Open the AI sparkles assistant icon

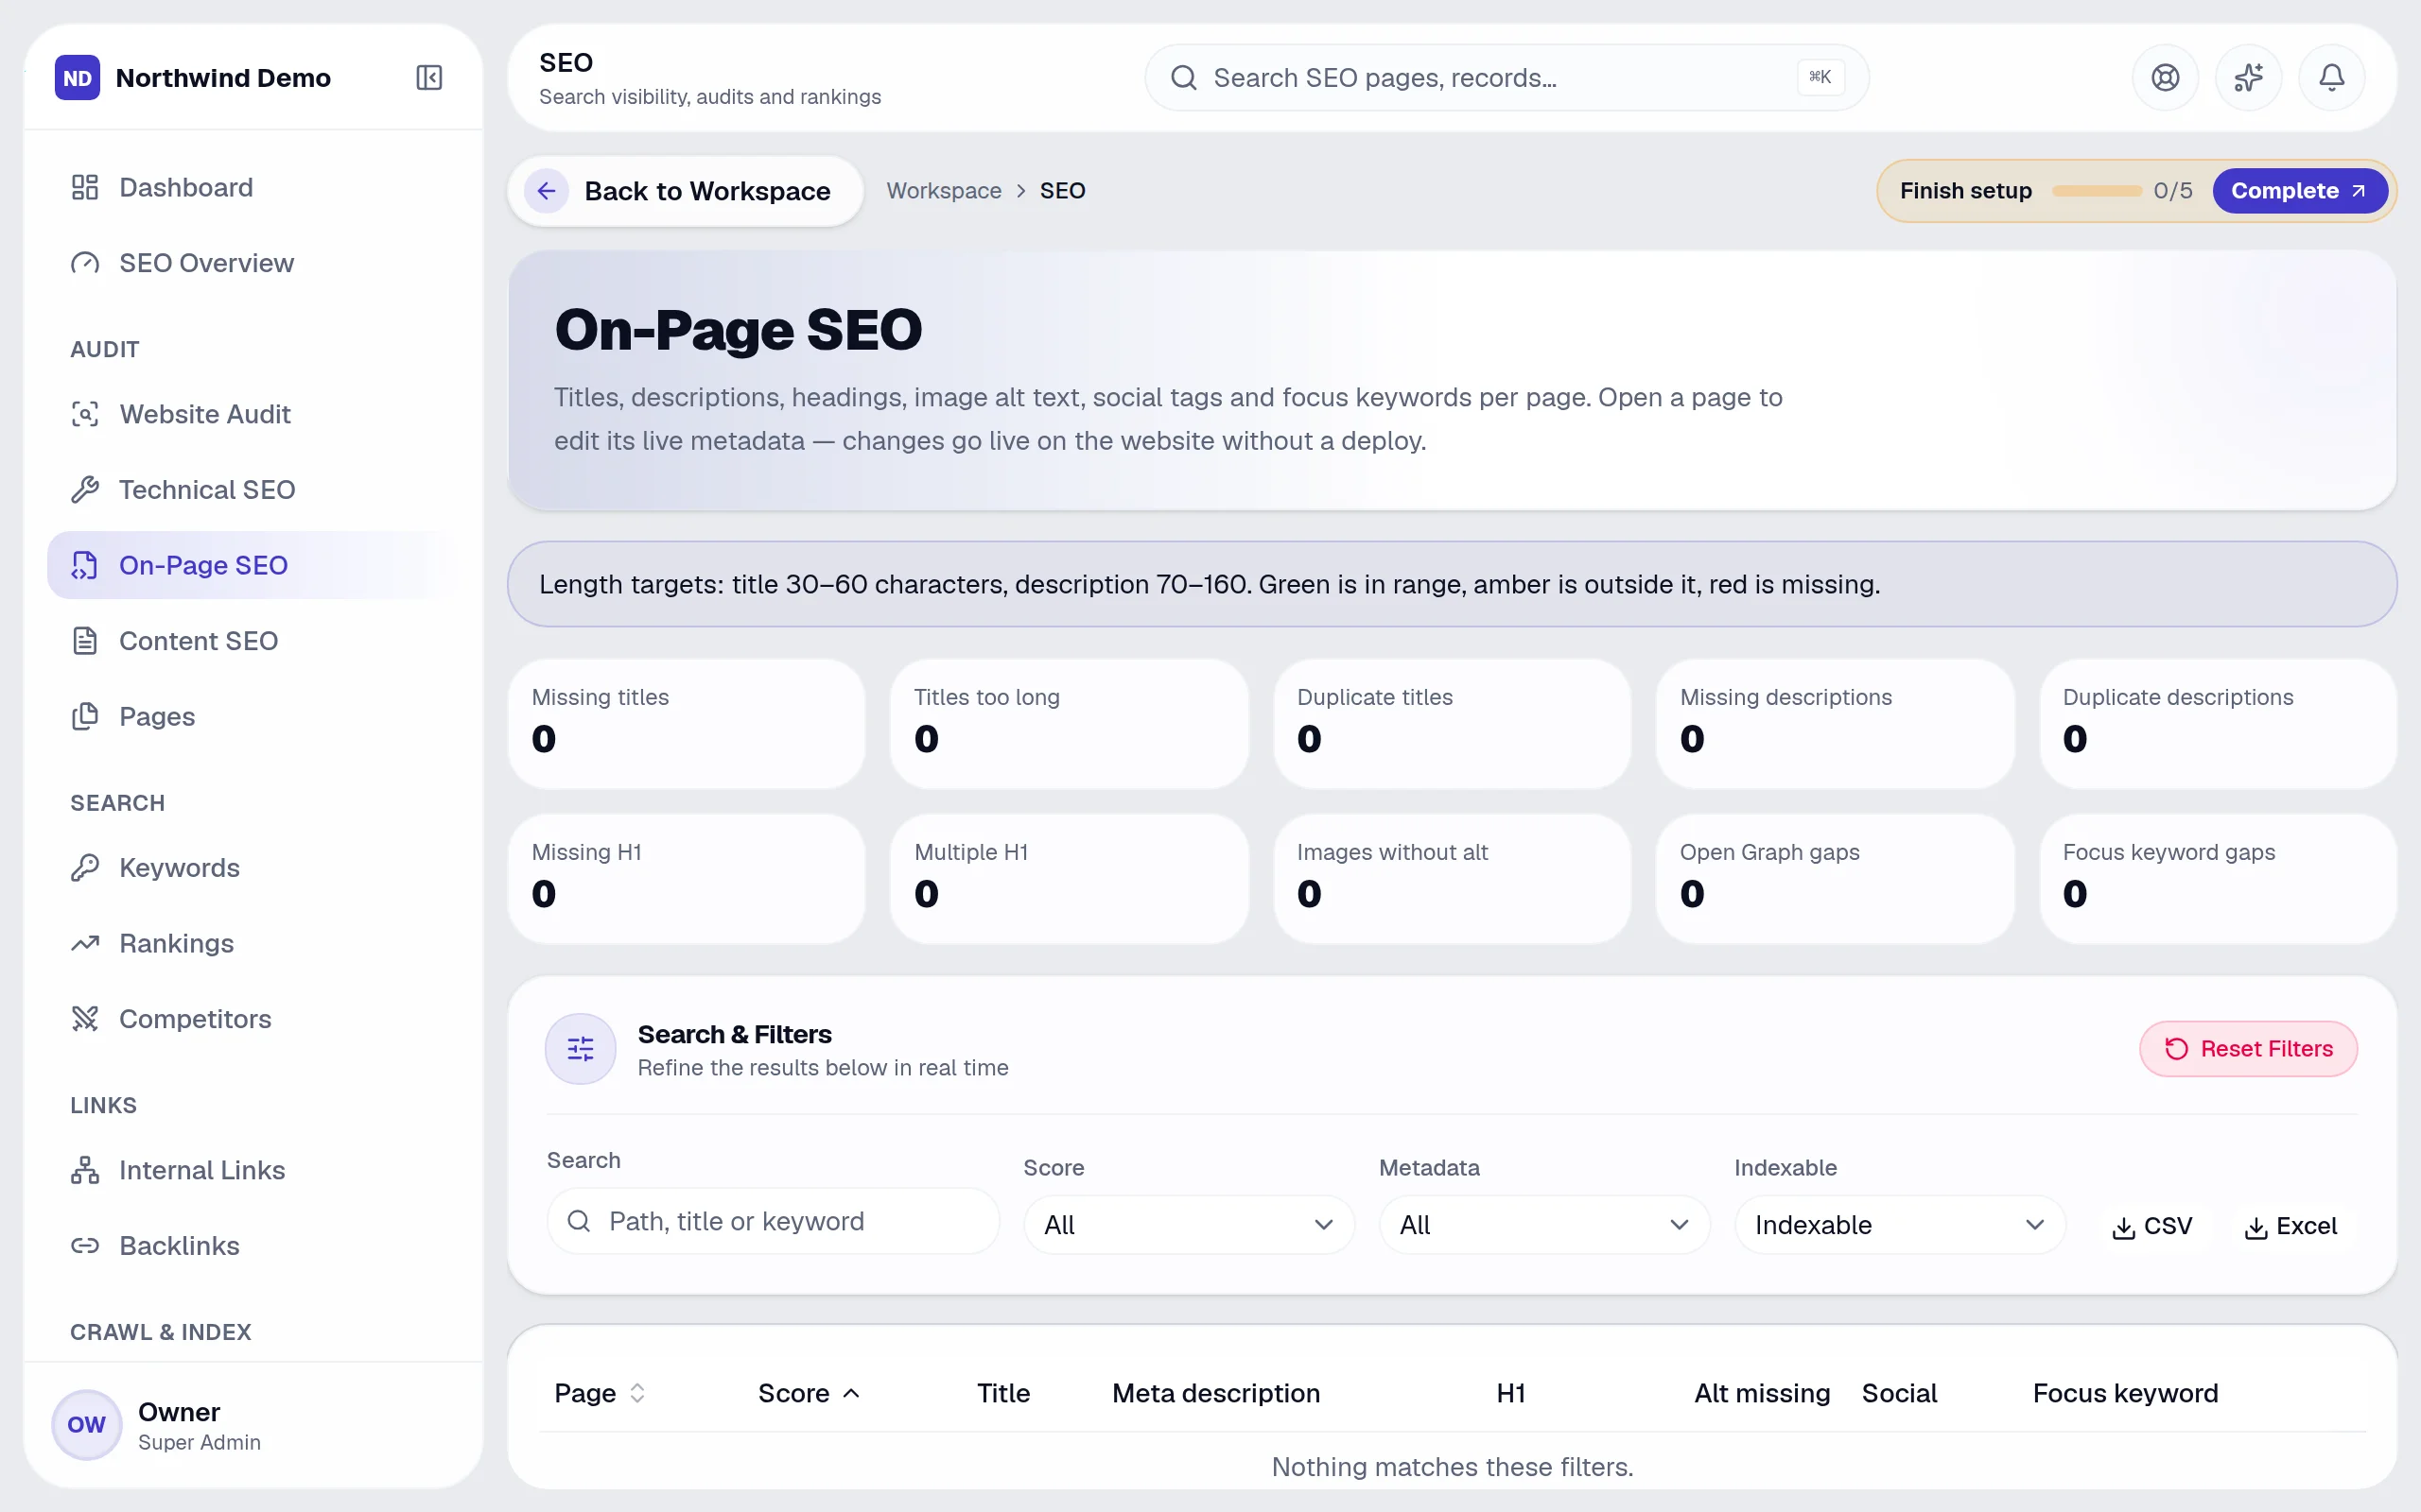tap(2248, 77)
